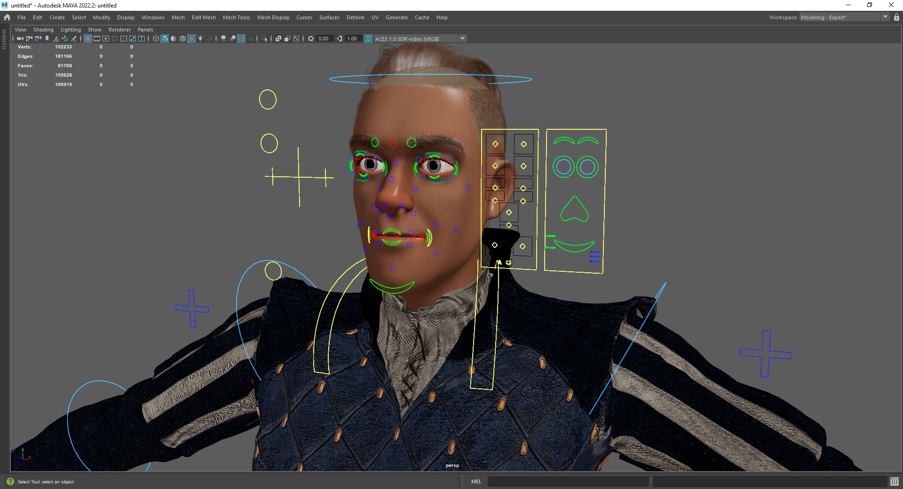Click the Smooth Shade All cube icon
This screenshot has height=489, width=903.
coord(165,39)
